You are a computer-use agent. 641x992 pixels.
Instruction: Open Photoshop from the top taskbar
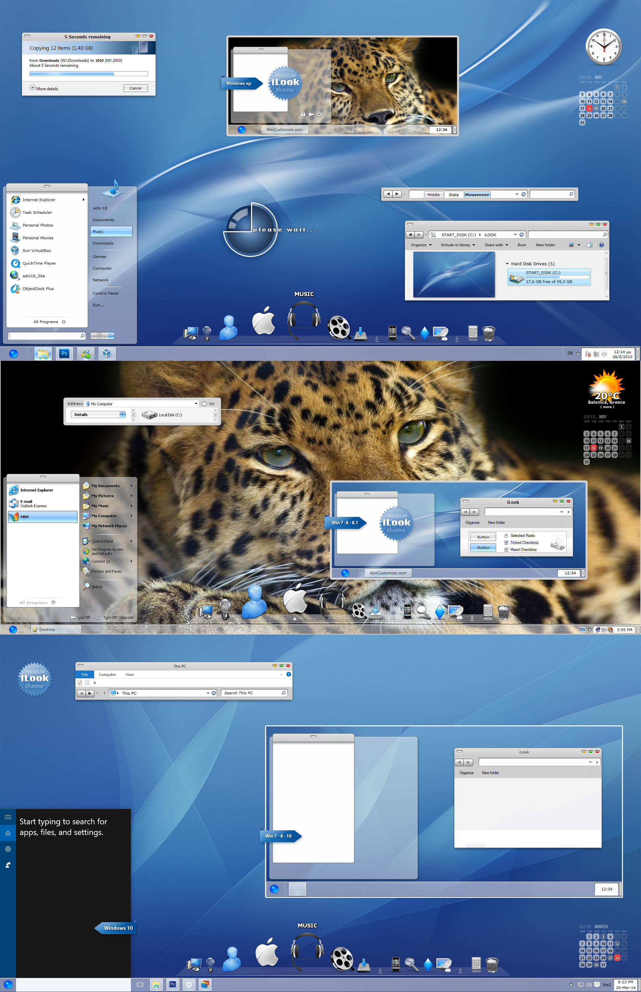64,353
